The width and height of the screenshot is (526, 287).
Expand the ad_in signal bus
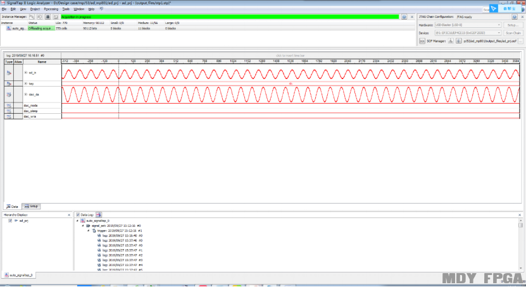click(x=25, y=72)
